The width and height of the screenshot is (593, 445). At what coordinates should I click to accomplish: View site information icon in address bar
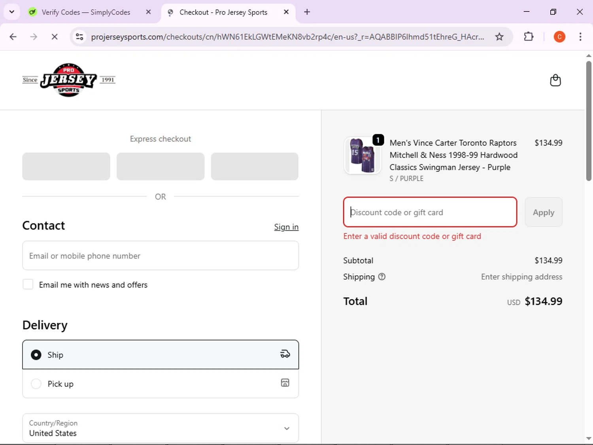point(79,37)
